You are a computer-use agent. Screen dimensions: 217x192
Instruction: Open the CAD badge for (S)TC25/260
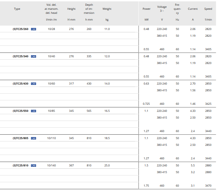33,29
